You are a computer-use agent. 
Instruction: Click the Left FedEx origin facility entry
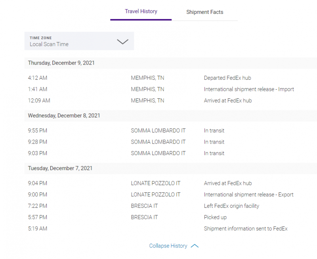coord(231,206)
